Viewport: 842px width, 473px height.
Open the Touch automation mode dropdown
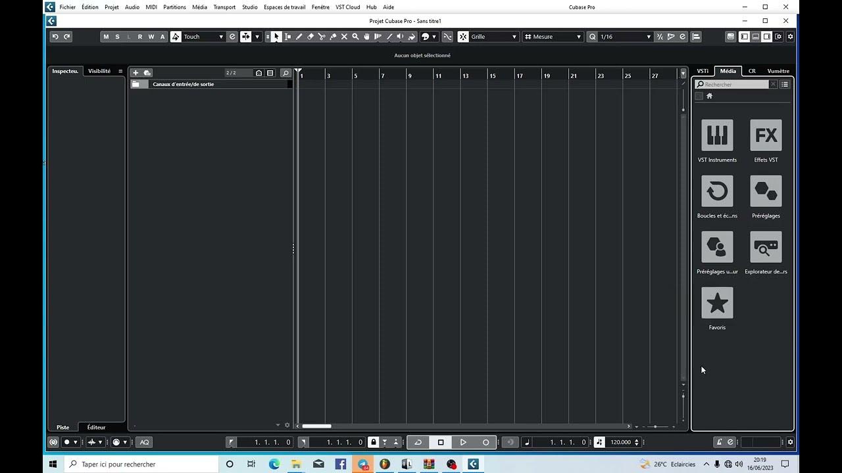(x=203, y=37)
